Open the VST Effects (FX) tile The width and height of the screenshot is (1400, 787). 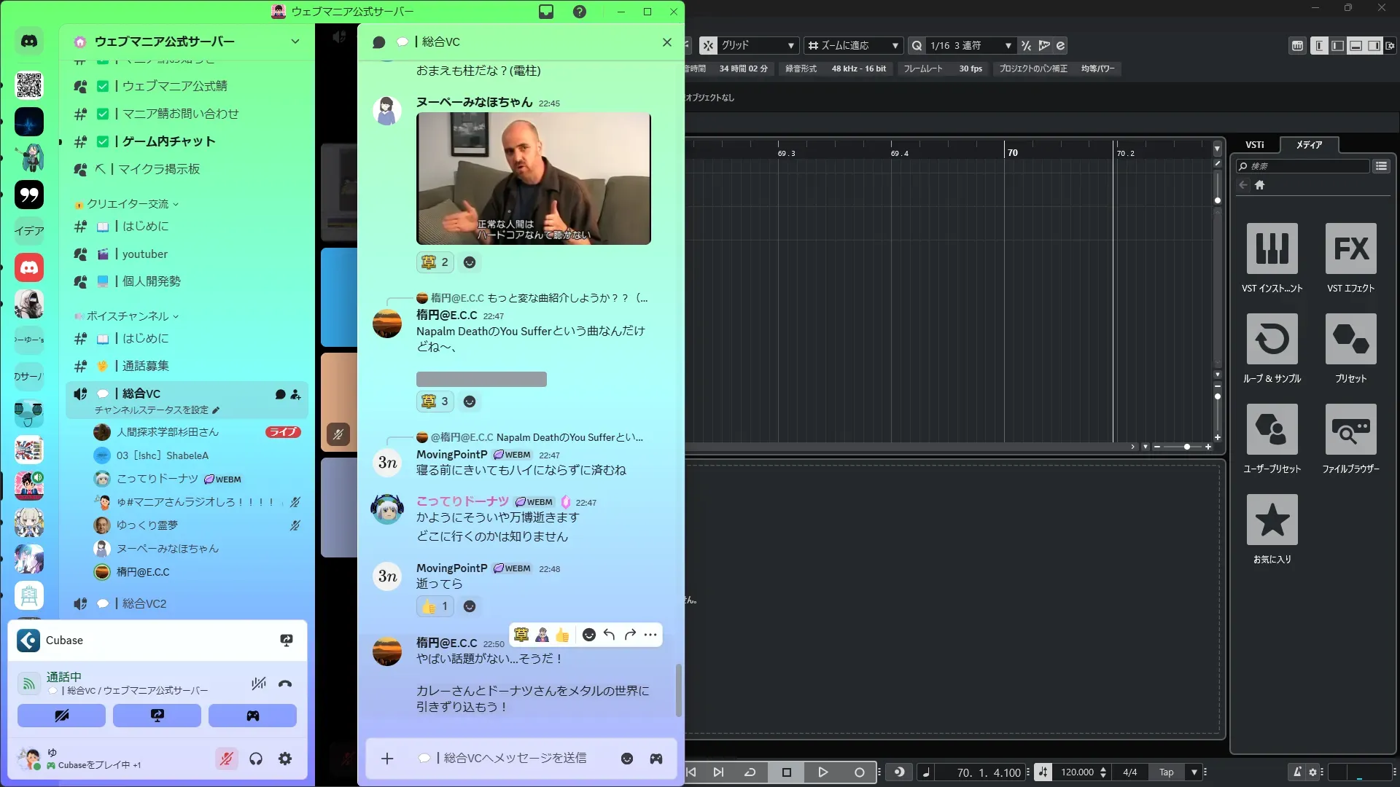pyautogui.click(x=1350, y=249)
